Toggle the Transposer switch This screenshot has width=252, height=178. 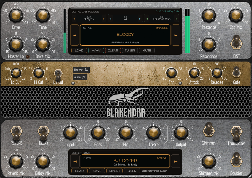coord(236,133)
